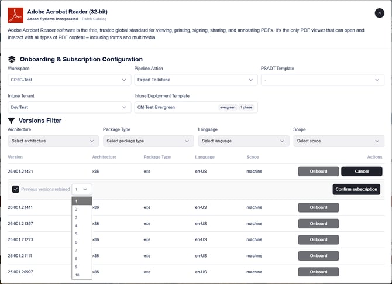Open the Pipeline Action dropdown

196,80
